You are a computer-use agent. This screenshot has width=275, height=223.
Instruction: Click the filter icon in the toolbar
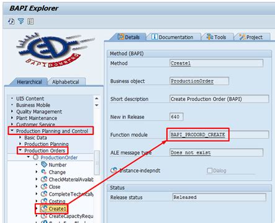click(21, 21)
